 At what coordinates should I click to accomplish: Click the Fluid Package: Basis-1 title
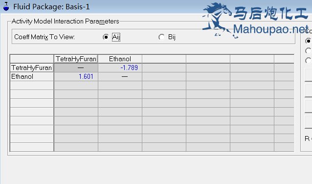pyautogui.click(x=51, y=7)
